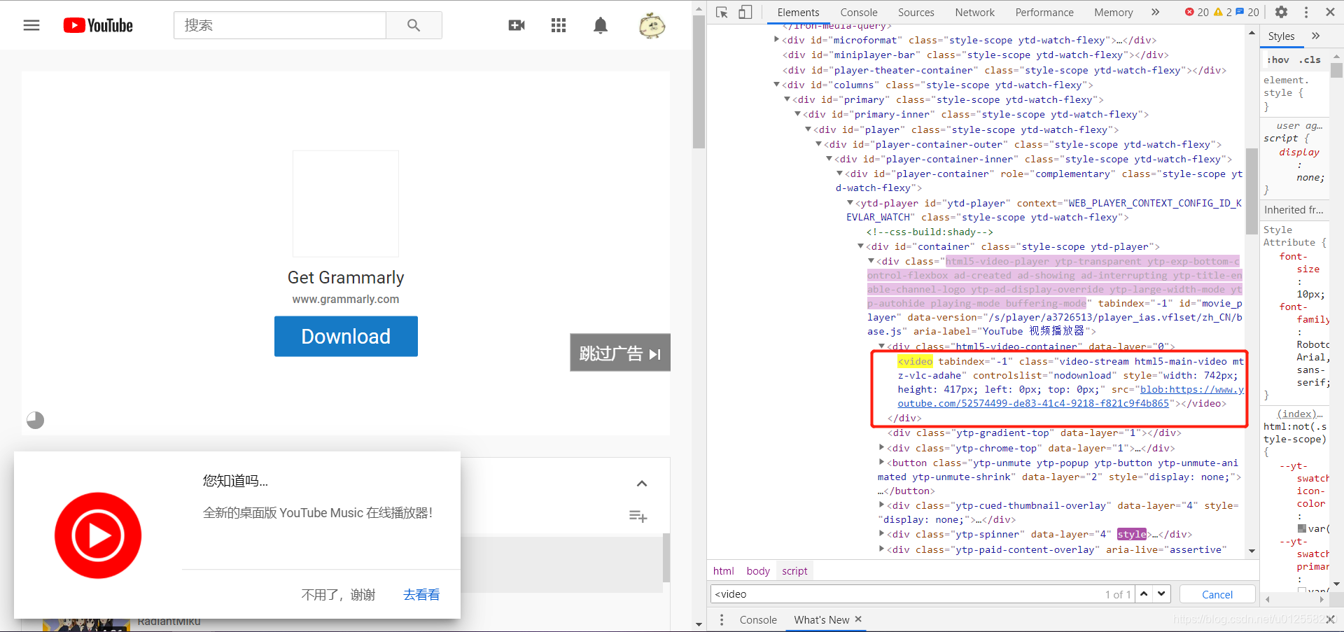Open the Performance tab
Image resolution: width=1344 pixels, height=632 pixels.
pos(1044,13)
